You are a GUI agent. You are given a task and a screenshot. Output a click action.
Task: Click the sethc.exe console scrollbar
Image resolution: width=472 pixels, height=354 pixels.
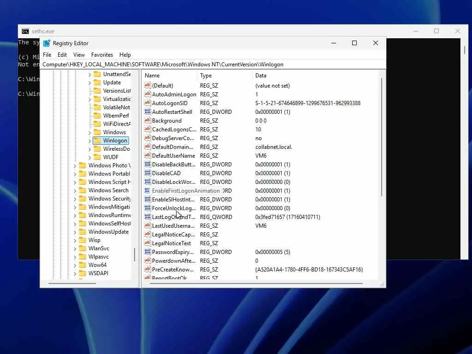tap(465, 50)
